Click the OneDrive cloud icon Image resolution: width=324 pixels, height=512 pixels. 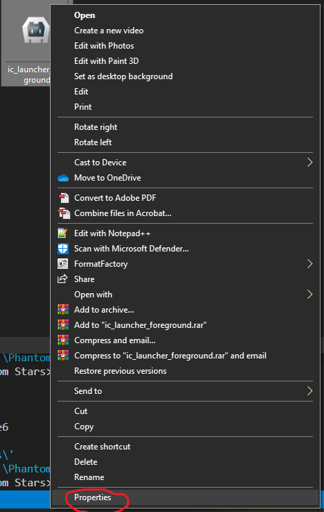point(63,178)
